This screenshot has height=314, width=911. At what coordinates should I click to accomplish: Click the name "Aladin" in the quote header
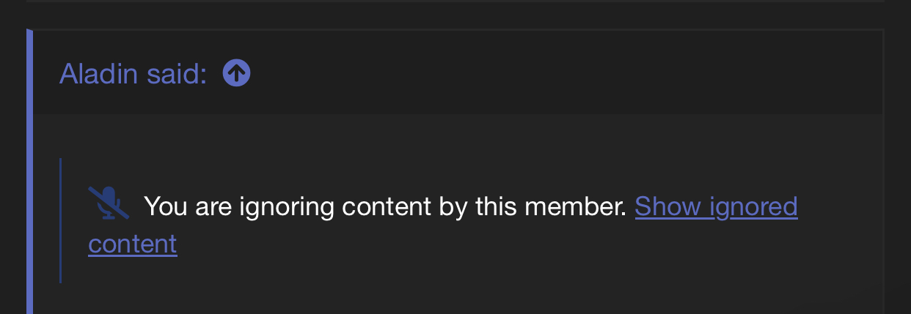tap(98, 73)
